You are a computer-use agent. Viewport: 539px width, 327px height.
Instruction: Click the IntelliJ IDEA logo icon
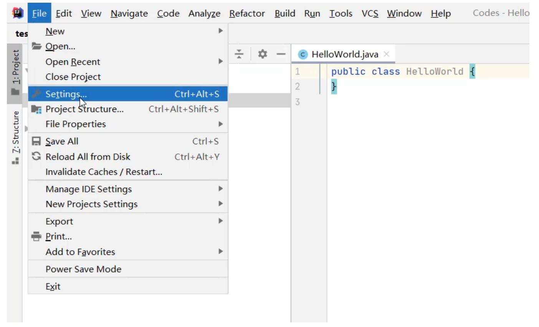pos(18,13)
